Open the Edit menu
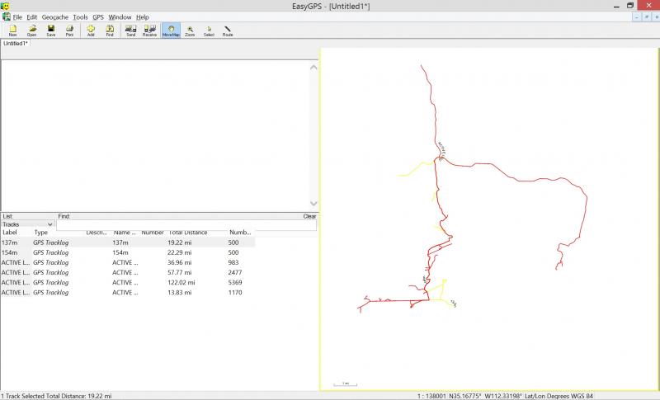Viewport: 660px width, 400px height. 32,17
